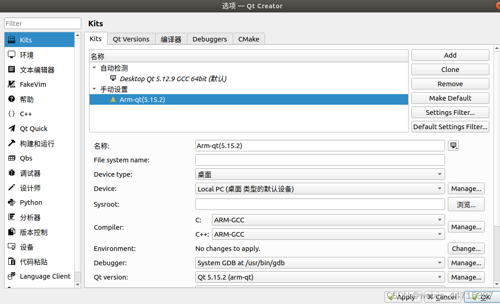
Task: Switch to the Qt Versions tab
Action: coord(131,39)
